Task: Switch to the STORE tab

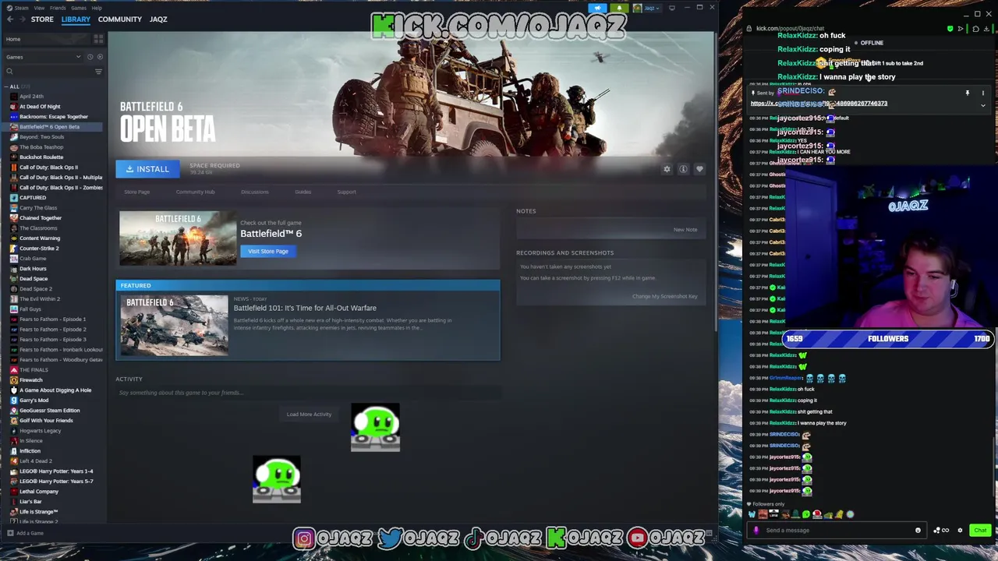Action: [42, 19]
